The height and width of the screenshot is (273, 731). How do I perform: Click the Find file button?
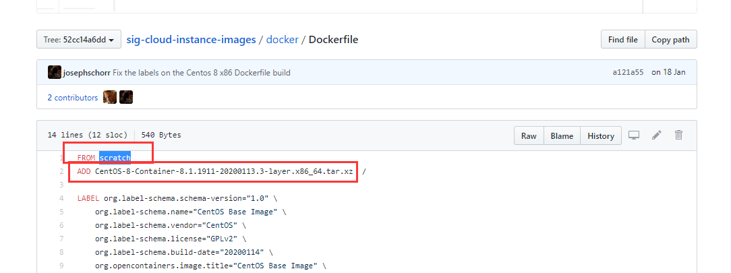click(x=623, y=40)
